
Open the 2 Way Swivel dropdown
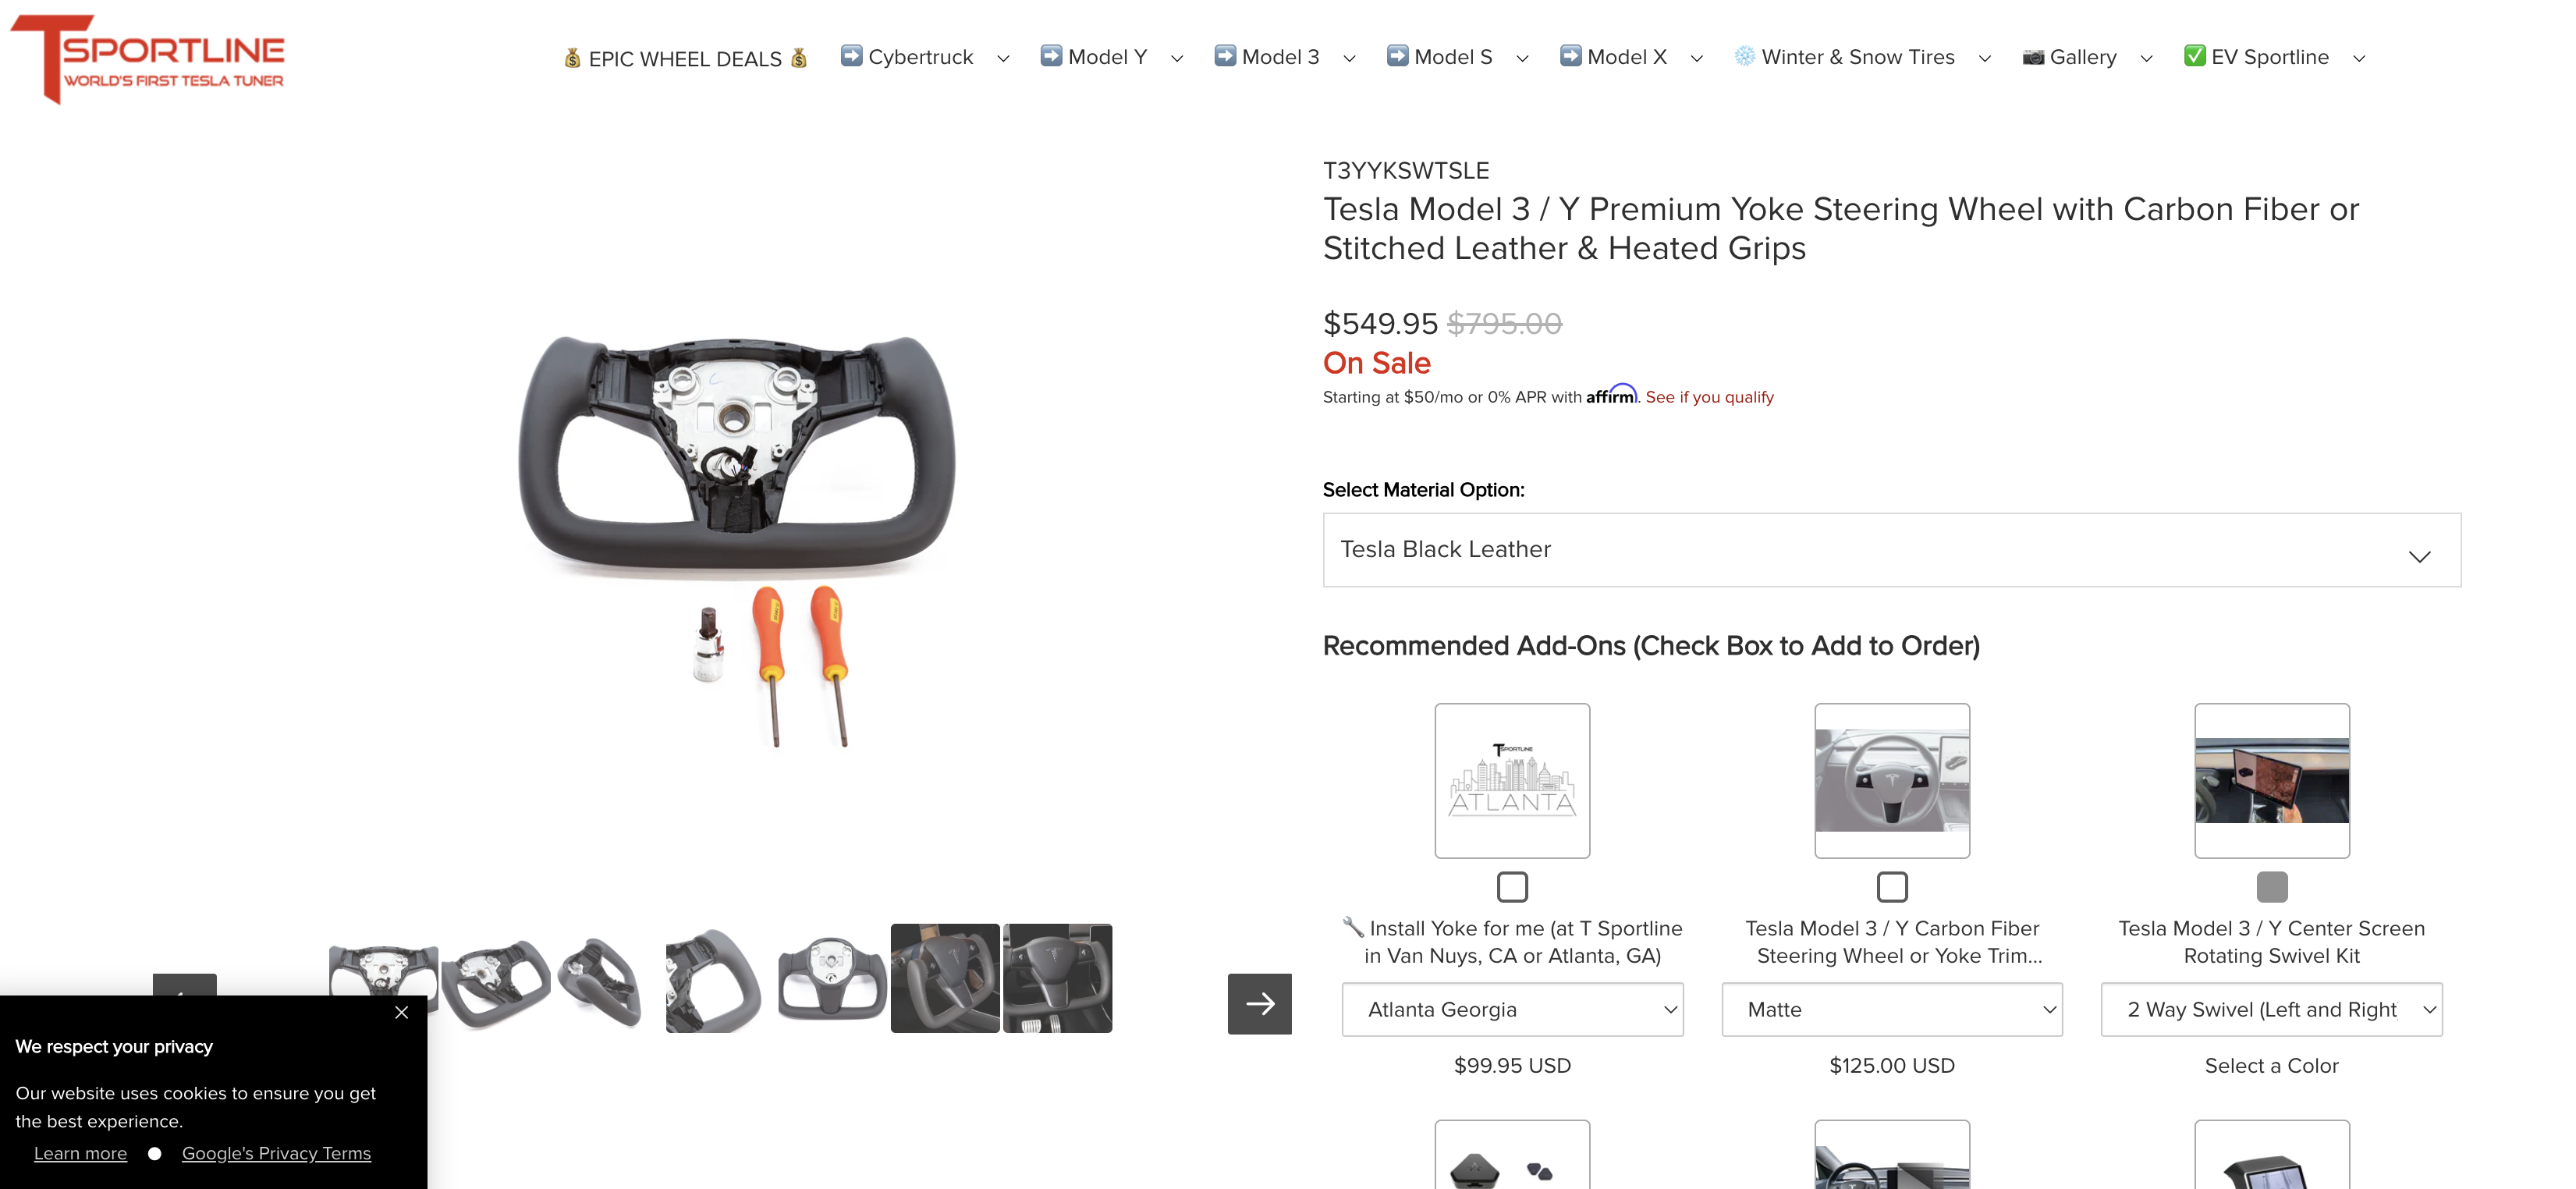(x=2272, y=1009)
